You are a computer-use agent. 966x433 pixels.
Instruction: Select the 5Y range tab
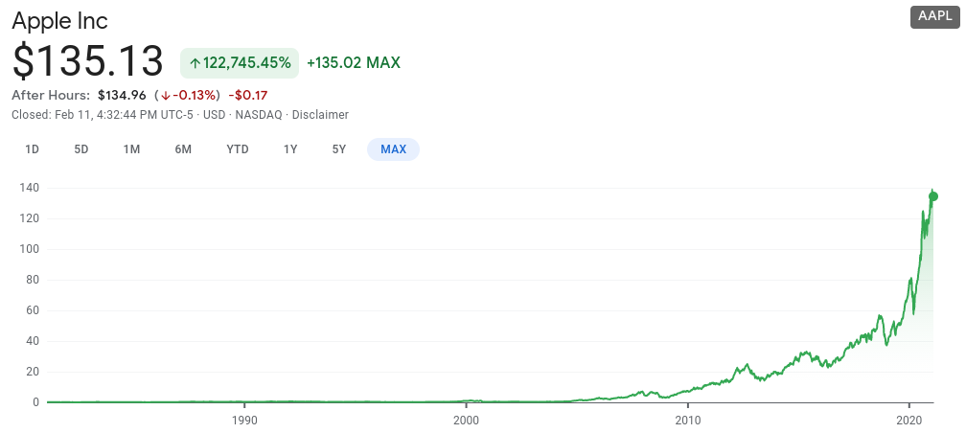click(339, 149)
